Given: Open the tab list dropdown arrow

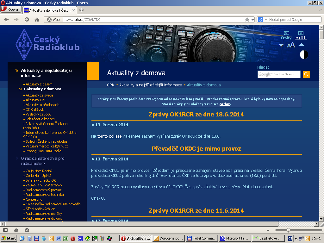Looking at the screenshot, I should [x=320, y=10].
